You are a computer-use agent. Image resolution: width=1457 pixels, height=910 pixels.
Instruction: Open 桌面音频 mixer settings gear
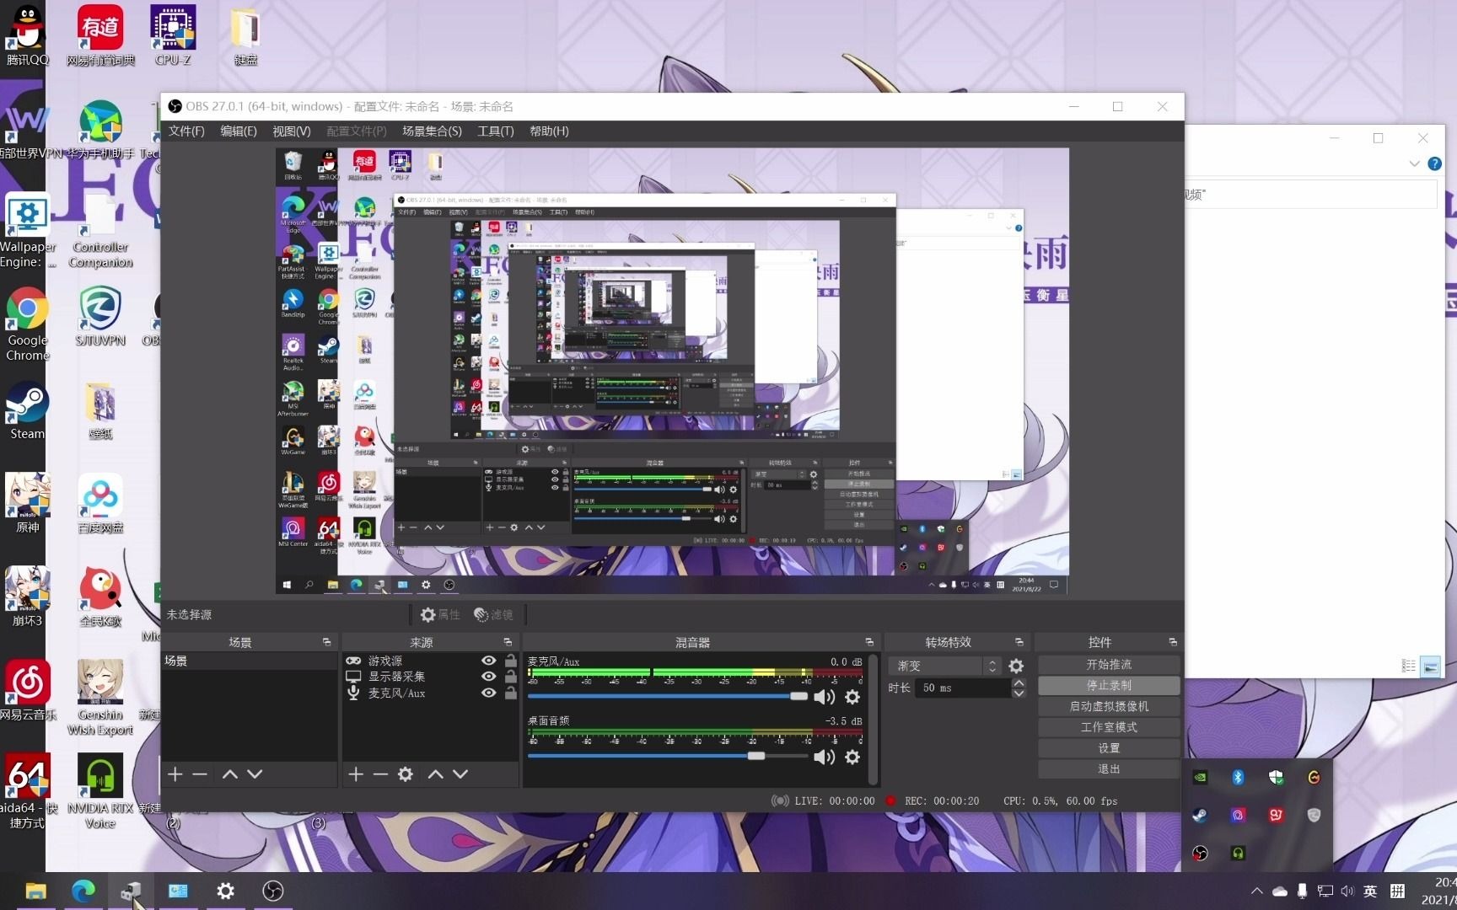pyautogui.click(x=852, y=757)
